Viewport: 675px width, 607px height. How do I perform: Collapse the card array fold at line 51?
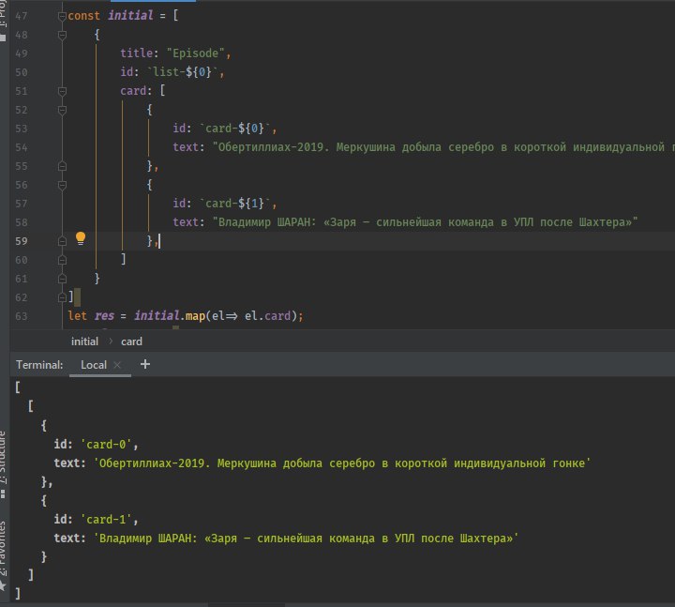pyautogui.click(x=62, y=92)
